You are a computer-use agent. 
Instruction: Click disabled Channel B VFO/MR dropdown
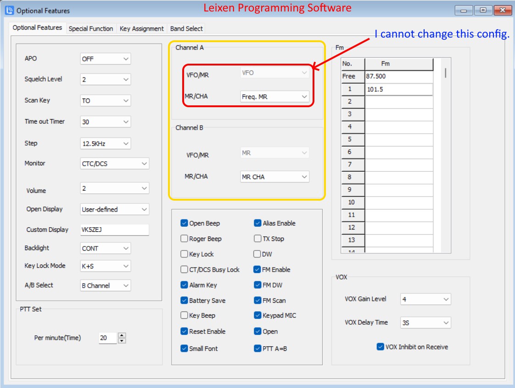(x=274, y=153)
